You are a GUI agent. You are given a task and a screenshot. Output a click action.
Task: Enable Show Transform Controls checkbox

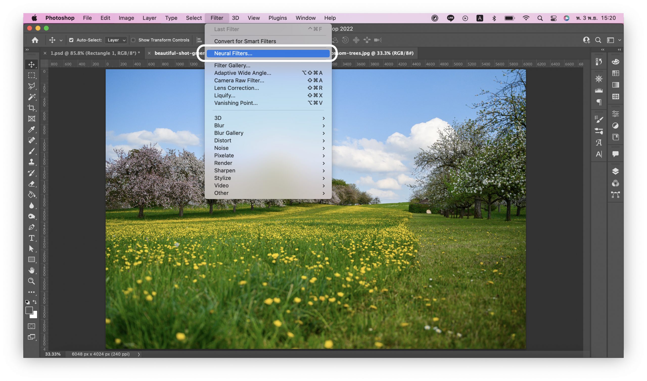133,40
